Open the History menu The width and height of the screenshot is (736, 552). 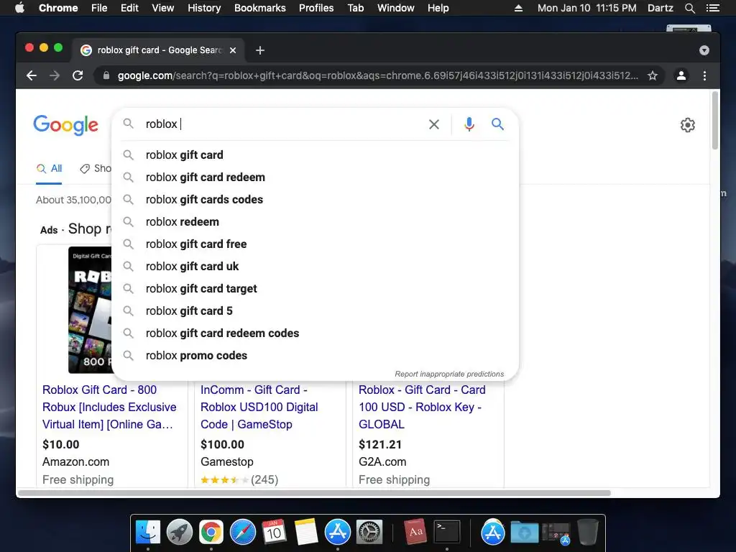click(204, 8)
